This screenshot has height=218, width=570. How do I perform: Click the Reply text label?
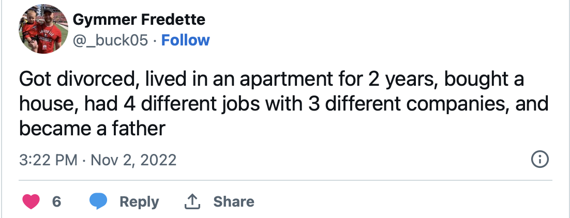pyautogui.click(x=139, y=202)
